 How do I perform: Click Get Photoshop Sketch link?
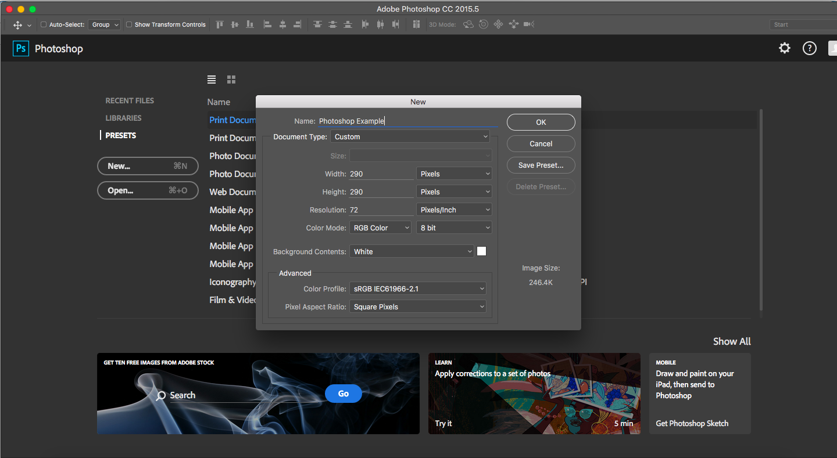[x=692, y=423]
